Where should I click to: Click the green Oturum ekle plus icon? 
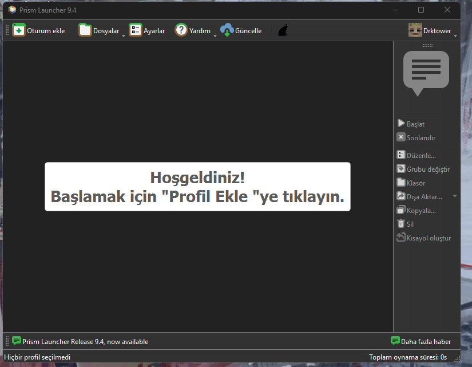click(x=19, y=30)
